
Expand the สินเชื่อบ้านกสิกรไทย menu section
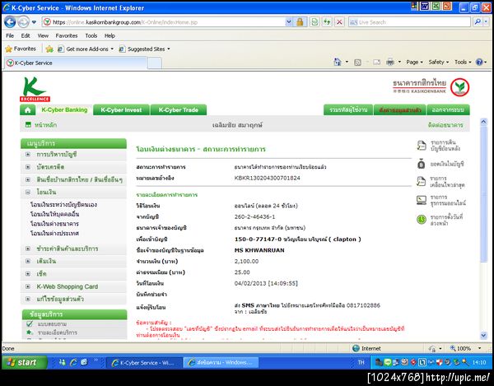(28, 179)
